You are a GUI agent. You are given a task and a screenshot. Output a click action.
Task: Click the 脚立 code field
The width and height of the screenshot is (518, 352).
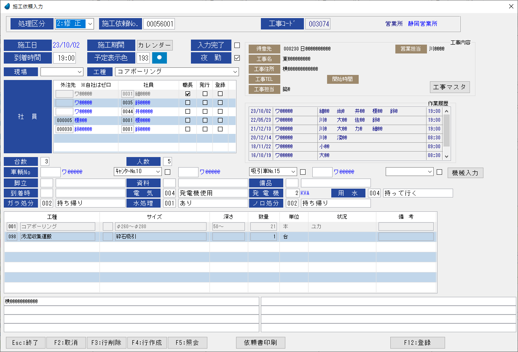[x=47, y=183]
